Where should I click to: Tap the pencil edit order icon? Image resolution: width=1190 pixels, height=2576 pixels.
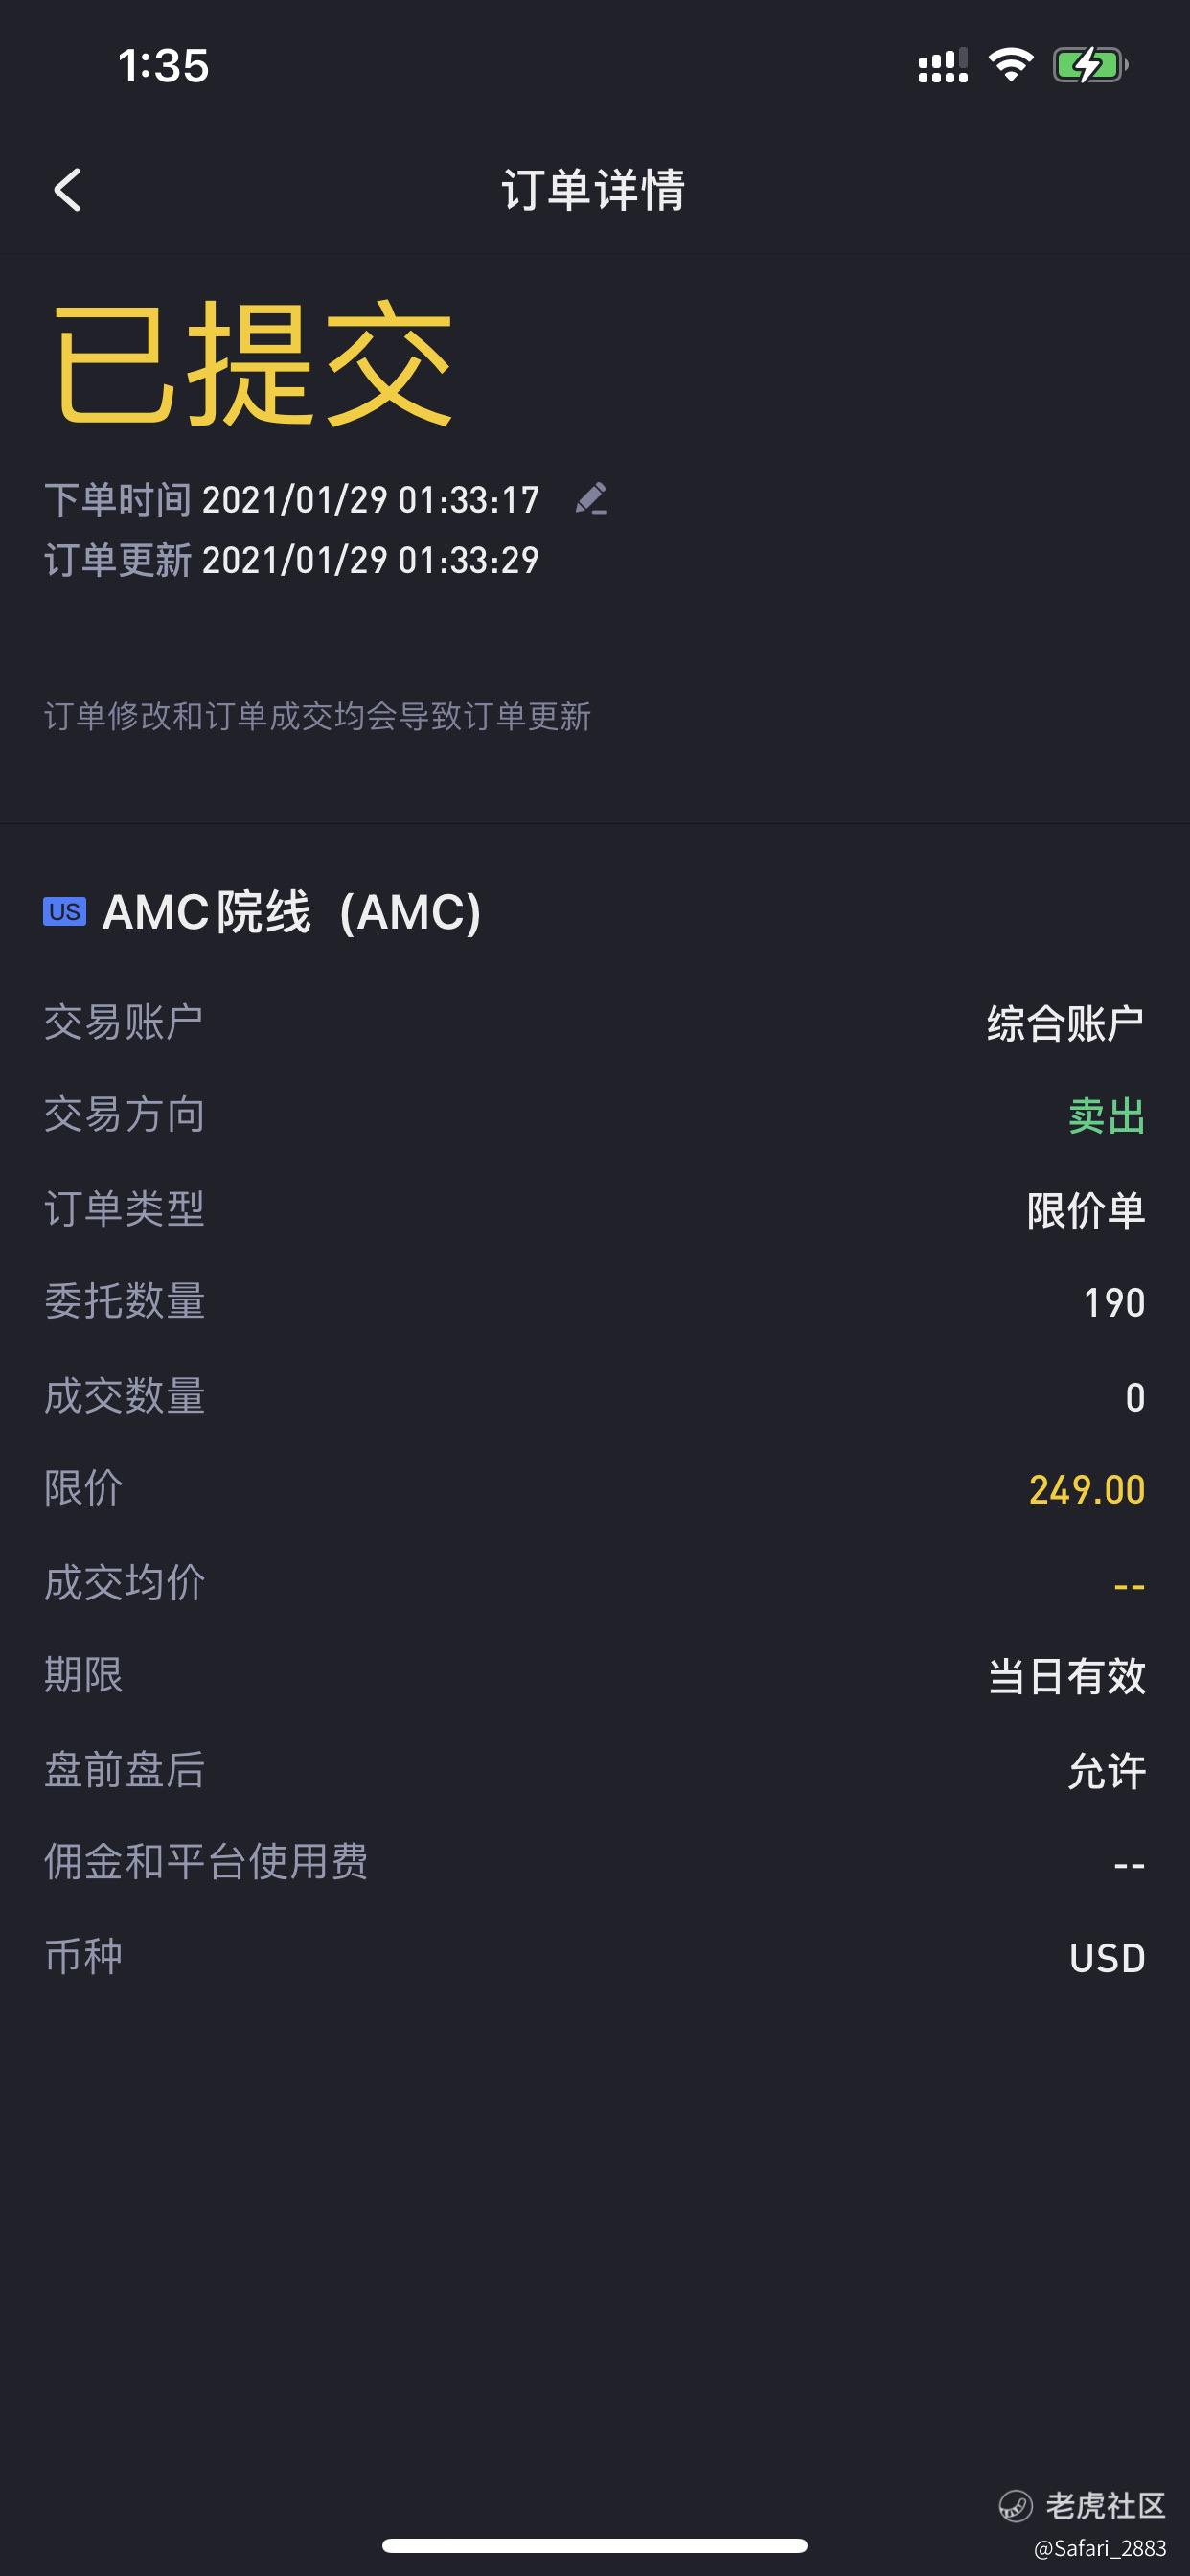pos(592,498)
